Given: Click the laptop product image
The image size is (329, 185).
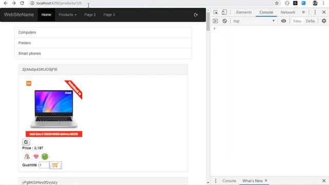Looking at the screenshot, I should point(54,108).
